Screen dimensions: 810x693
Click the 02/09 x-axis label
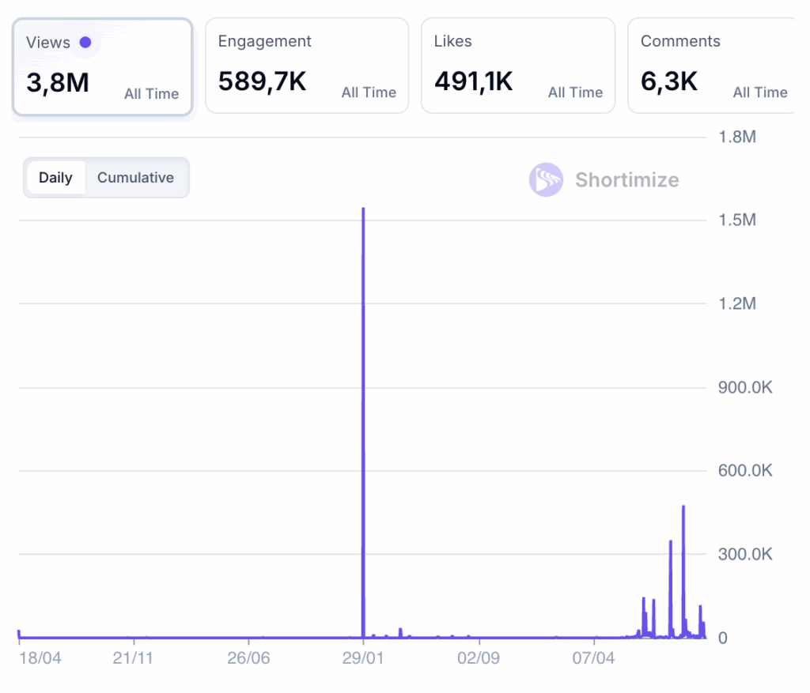[x=478, y=658]
